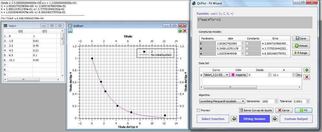Enable the Preview checkbox
Screen dimensions: 322x132
click(198, 110)
